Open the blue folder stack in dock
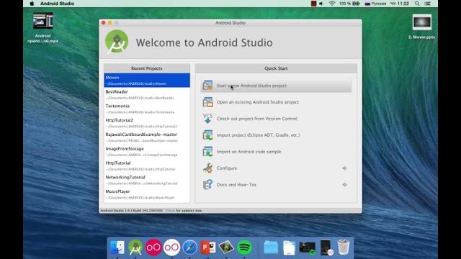 (271, 247)
